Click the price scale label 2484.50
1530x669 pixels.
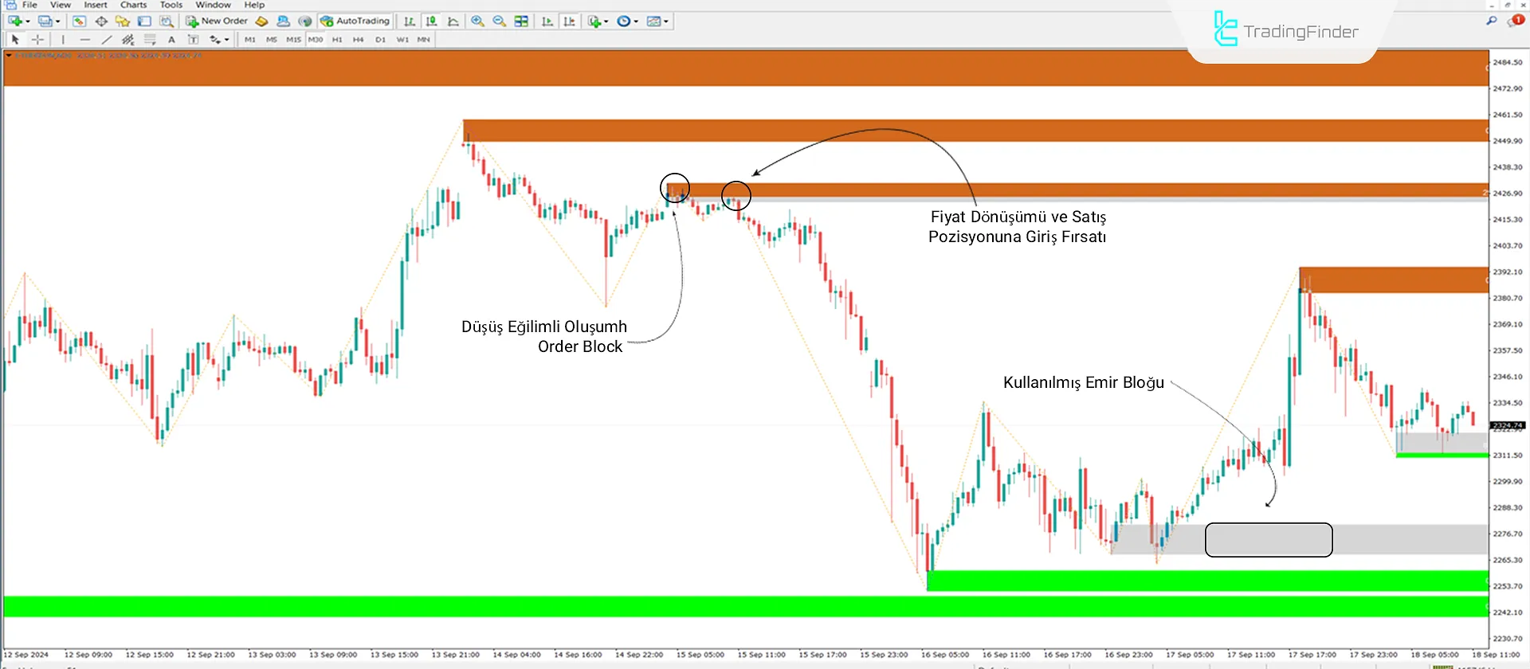[x=1508, y=62]
